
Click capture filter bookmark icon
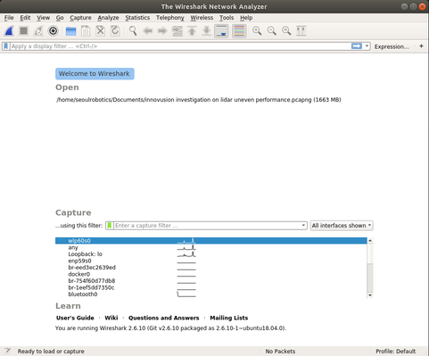coord(110,226)
